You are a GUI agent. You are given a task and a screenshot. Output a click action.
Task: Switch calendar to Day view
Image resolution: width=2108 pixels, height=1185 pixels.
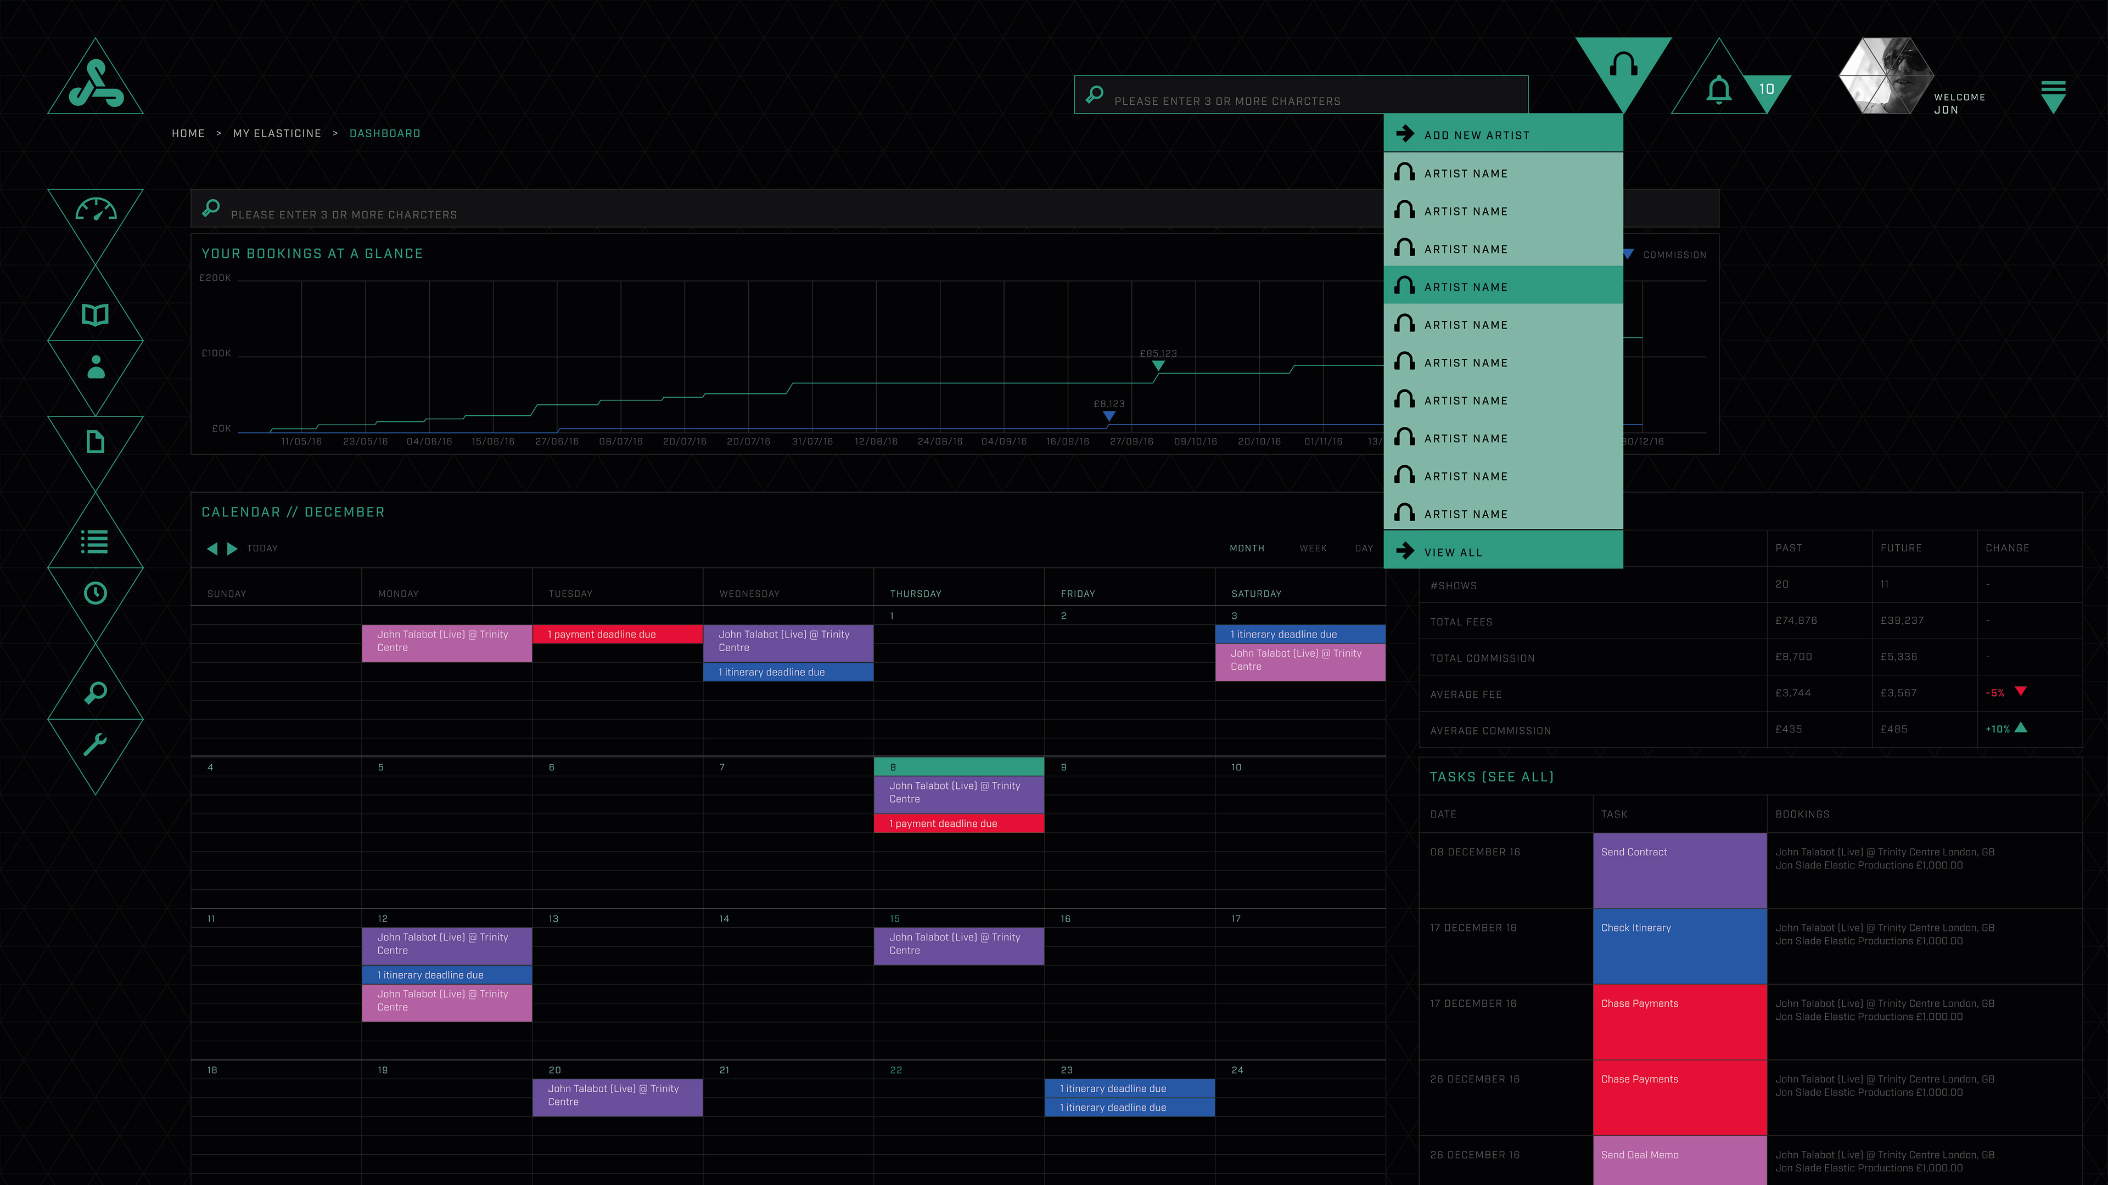(1363, 549)
